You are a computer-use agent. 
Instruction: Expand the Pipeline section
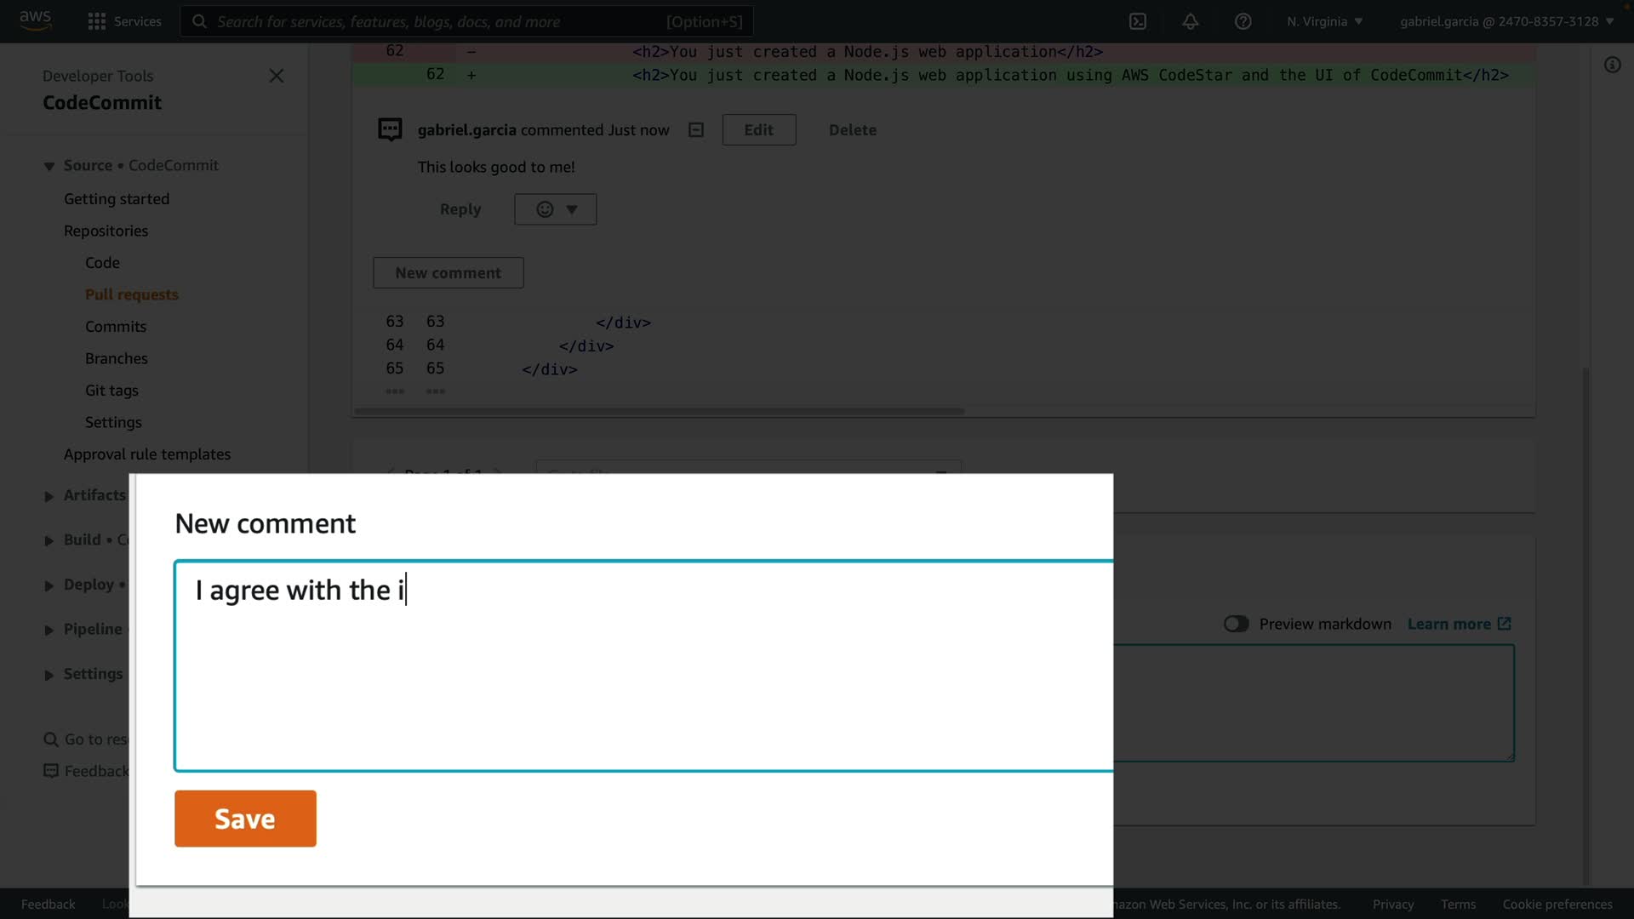[49, 630]
